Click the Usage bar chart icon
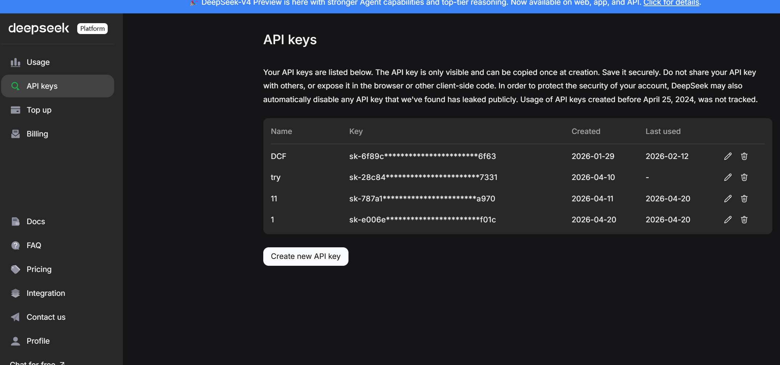780x365 pixels. [x=15, y=62]
